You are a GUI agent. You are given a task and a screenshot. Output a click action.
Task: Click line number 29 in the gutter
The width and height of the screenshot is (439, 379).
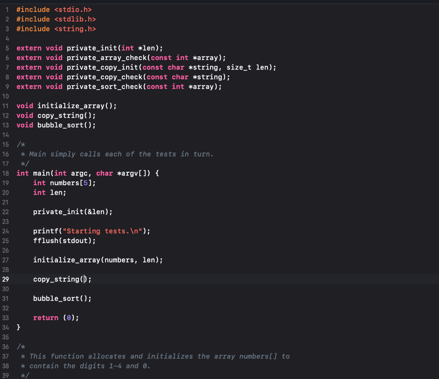point(6,279)
